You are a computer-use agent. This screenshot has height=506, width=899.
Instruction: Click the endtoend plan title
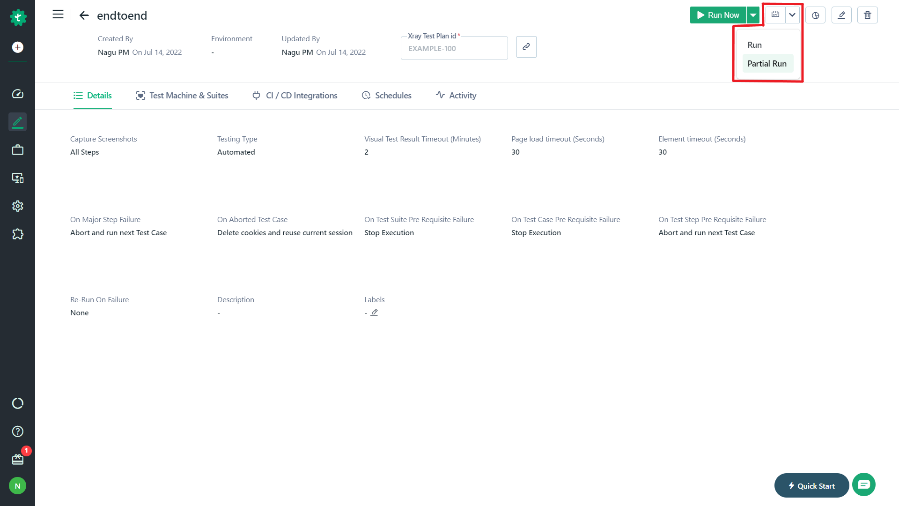click(x=122, y=15)
